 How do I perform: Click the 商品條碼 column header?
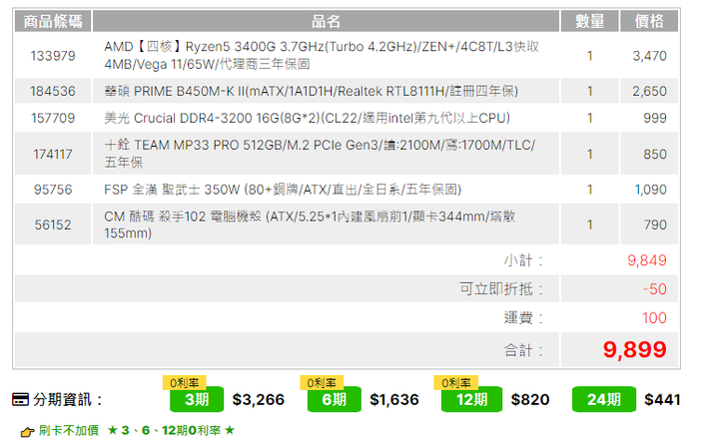tap(53, 21)
